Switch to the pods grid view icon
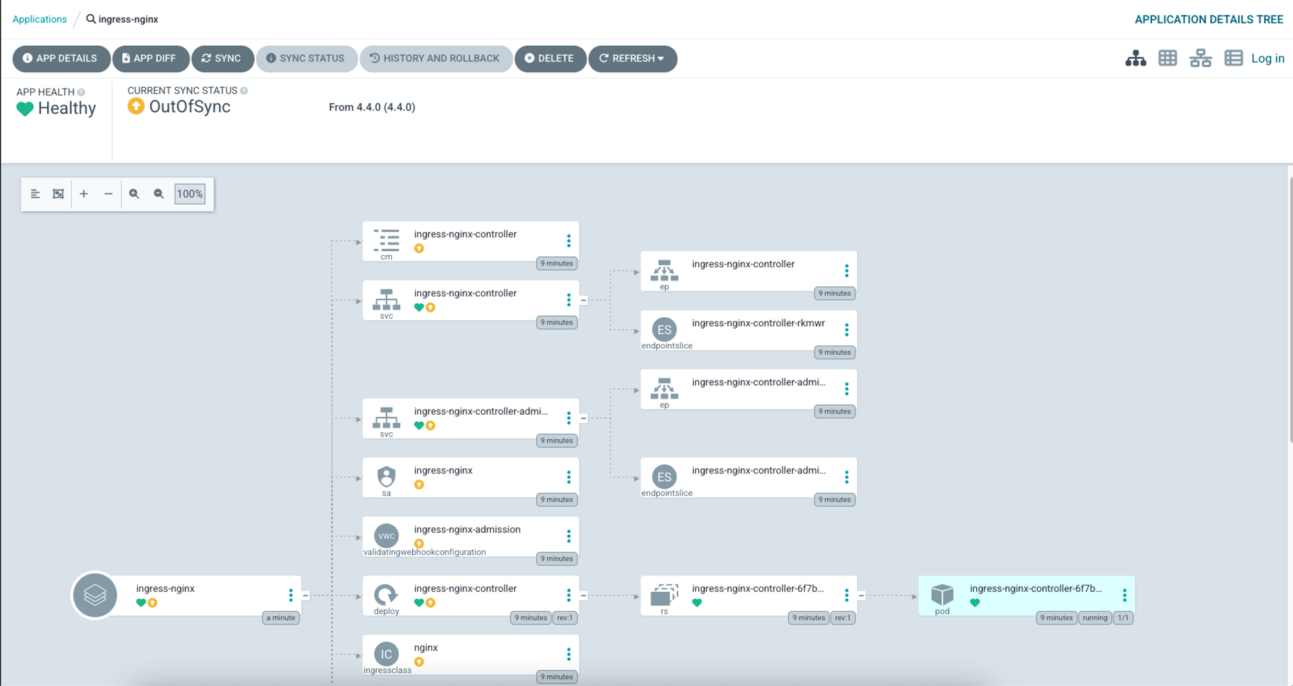The width and height of the screenshot is (1293, 686). [x=1168, y=58]
